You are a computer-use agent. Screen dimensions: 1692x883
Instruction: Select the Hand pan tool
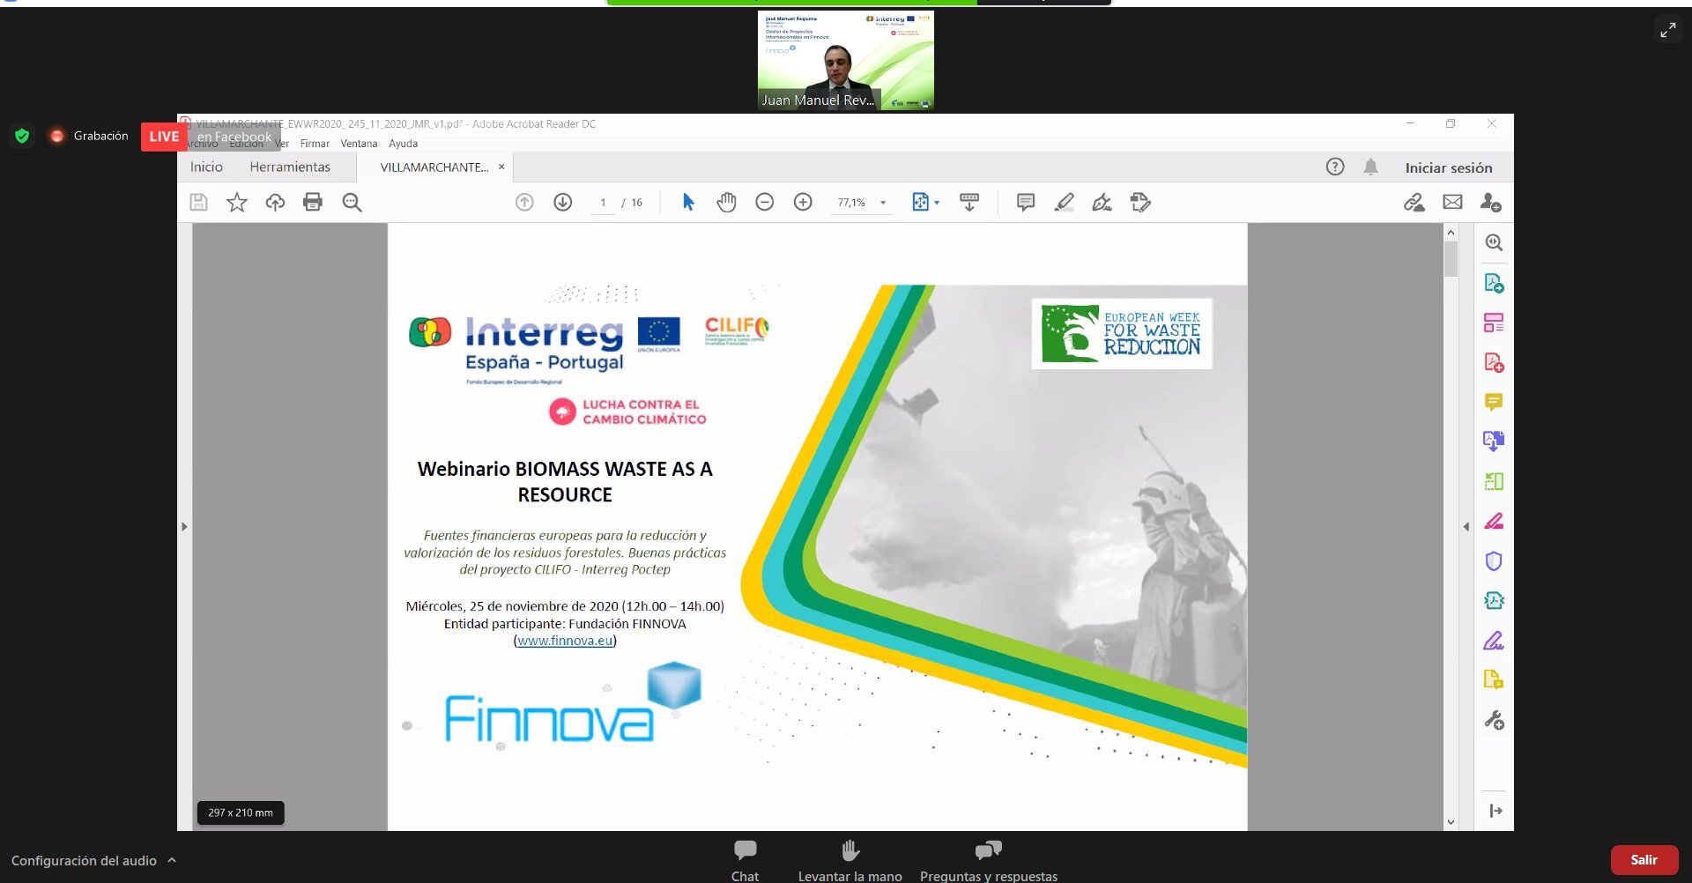coord(726,203)
